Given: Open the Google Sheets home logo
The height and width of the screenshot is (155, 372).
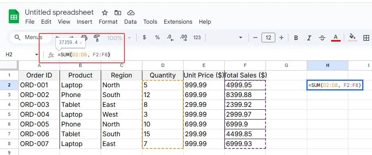Looking at the screenshot, I should (14, 17).
